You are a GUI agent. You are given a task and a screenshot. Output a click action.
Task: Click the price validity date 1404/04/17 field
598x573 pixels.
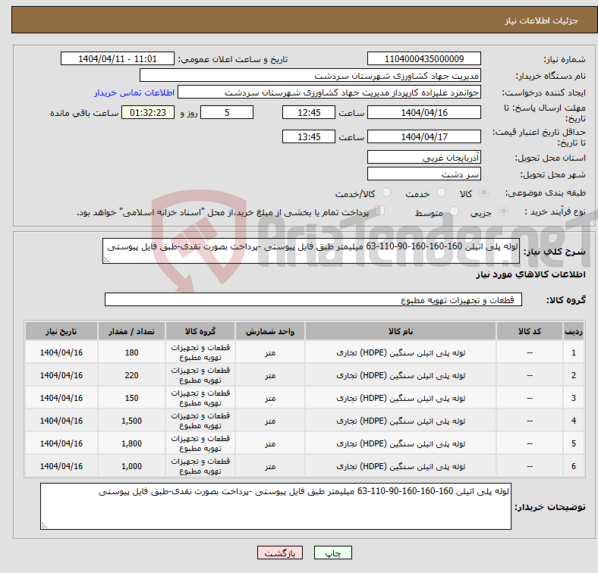[423, 136]
